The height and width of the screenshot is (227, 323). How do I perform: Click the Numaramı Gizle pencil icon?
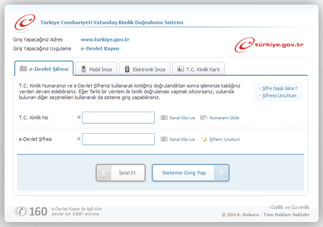coord(204,118)
